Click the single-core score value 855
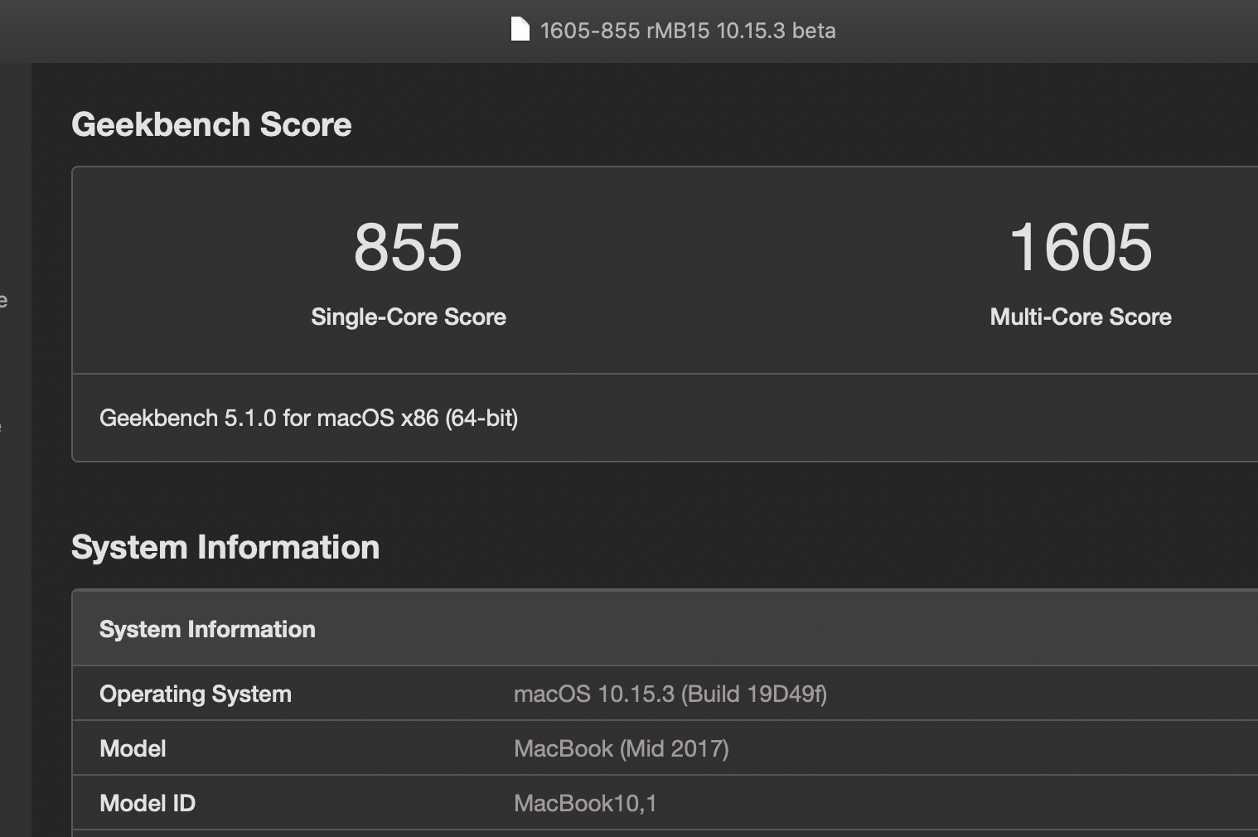The height and width of the screenshot is (837, 1258). click(408, 247)
